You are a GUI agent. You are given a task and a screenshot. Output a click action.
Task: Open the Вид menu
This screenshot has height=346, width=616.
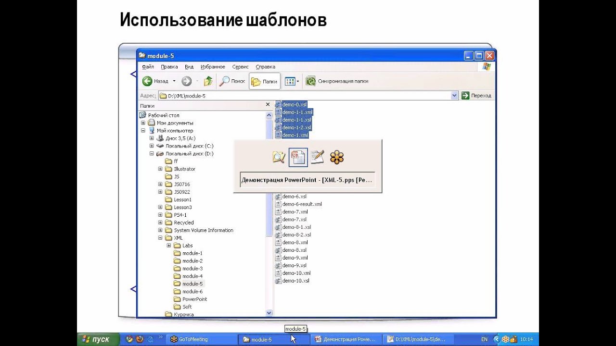(x=189, y=67)
